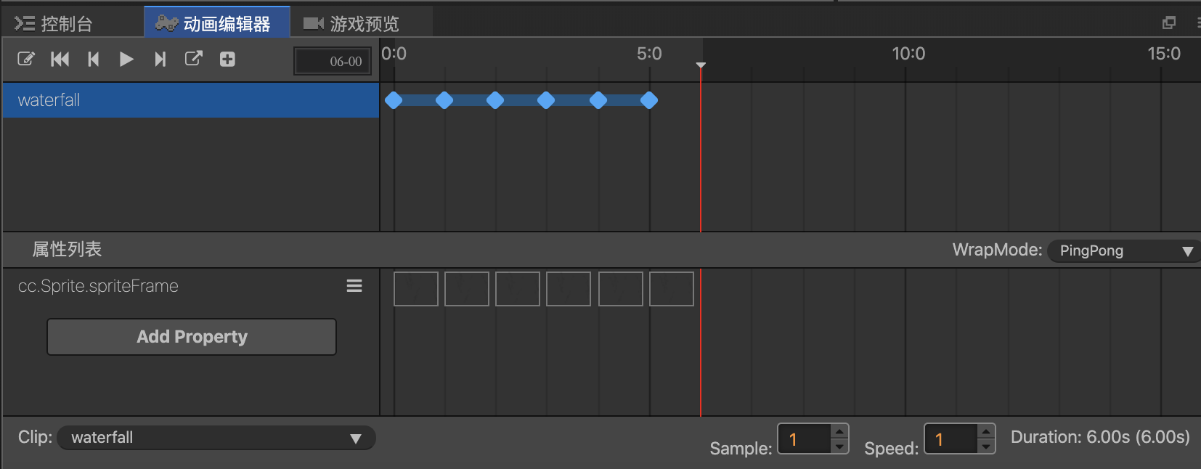
Task: Pop out the panel window icon
Action: pyautogui.click(x=1168, y=23)
